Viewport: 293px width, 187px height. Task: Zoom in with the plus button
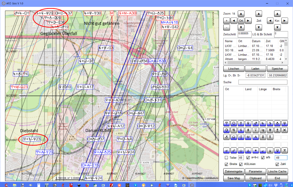coord(227,21)
